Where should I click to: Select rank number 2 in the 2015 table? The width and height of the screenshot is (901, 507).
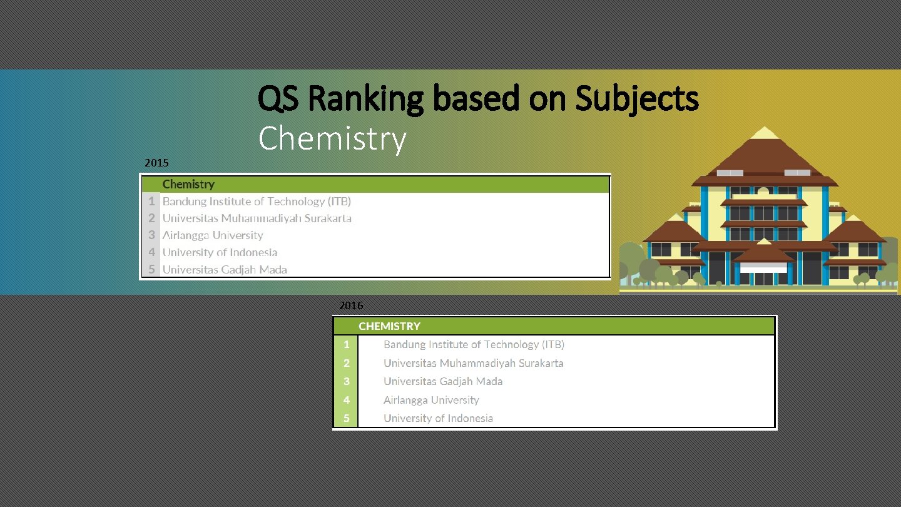[151, 218]
